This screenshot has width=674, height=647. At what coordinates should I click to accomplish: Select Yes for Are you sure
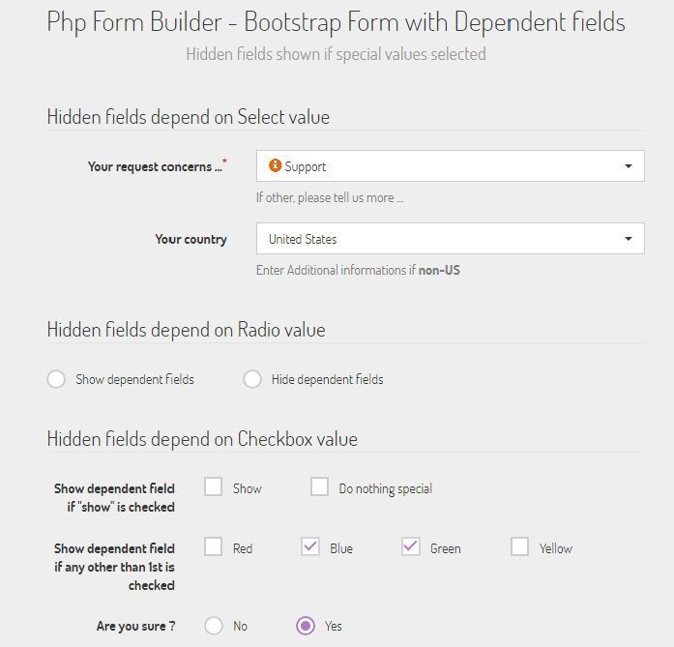tap(306, 626)
